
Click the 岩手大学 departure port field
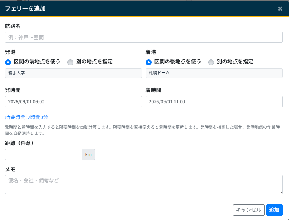click(74, 73)
